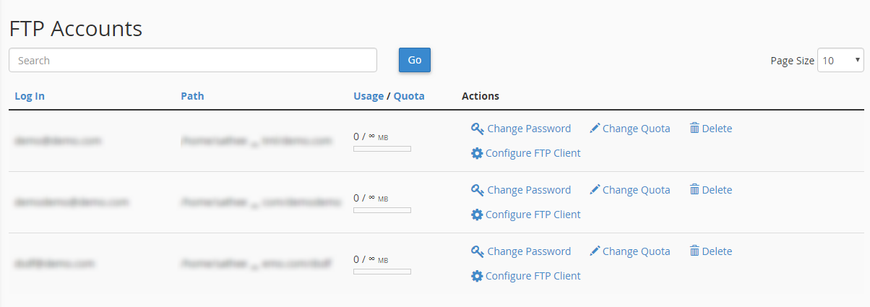Click the pencil icon in third account row

(x=595, y=251)
